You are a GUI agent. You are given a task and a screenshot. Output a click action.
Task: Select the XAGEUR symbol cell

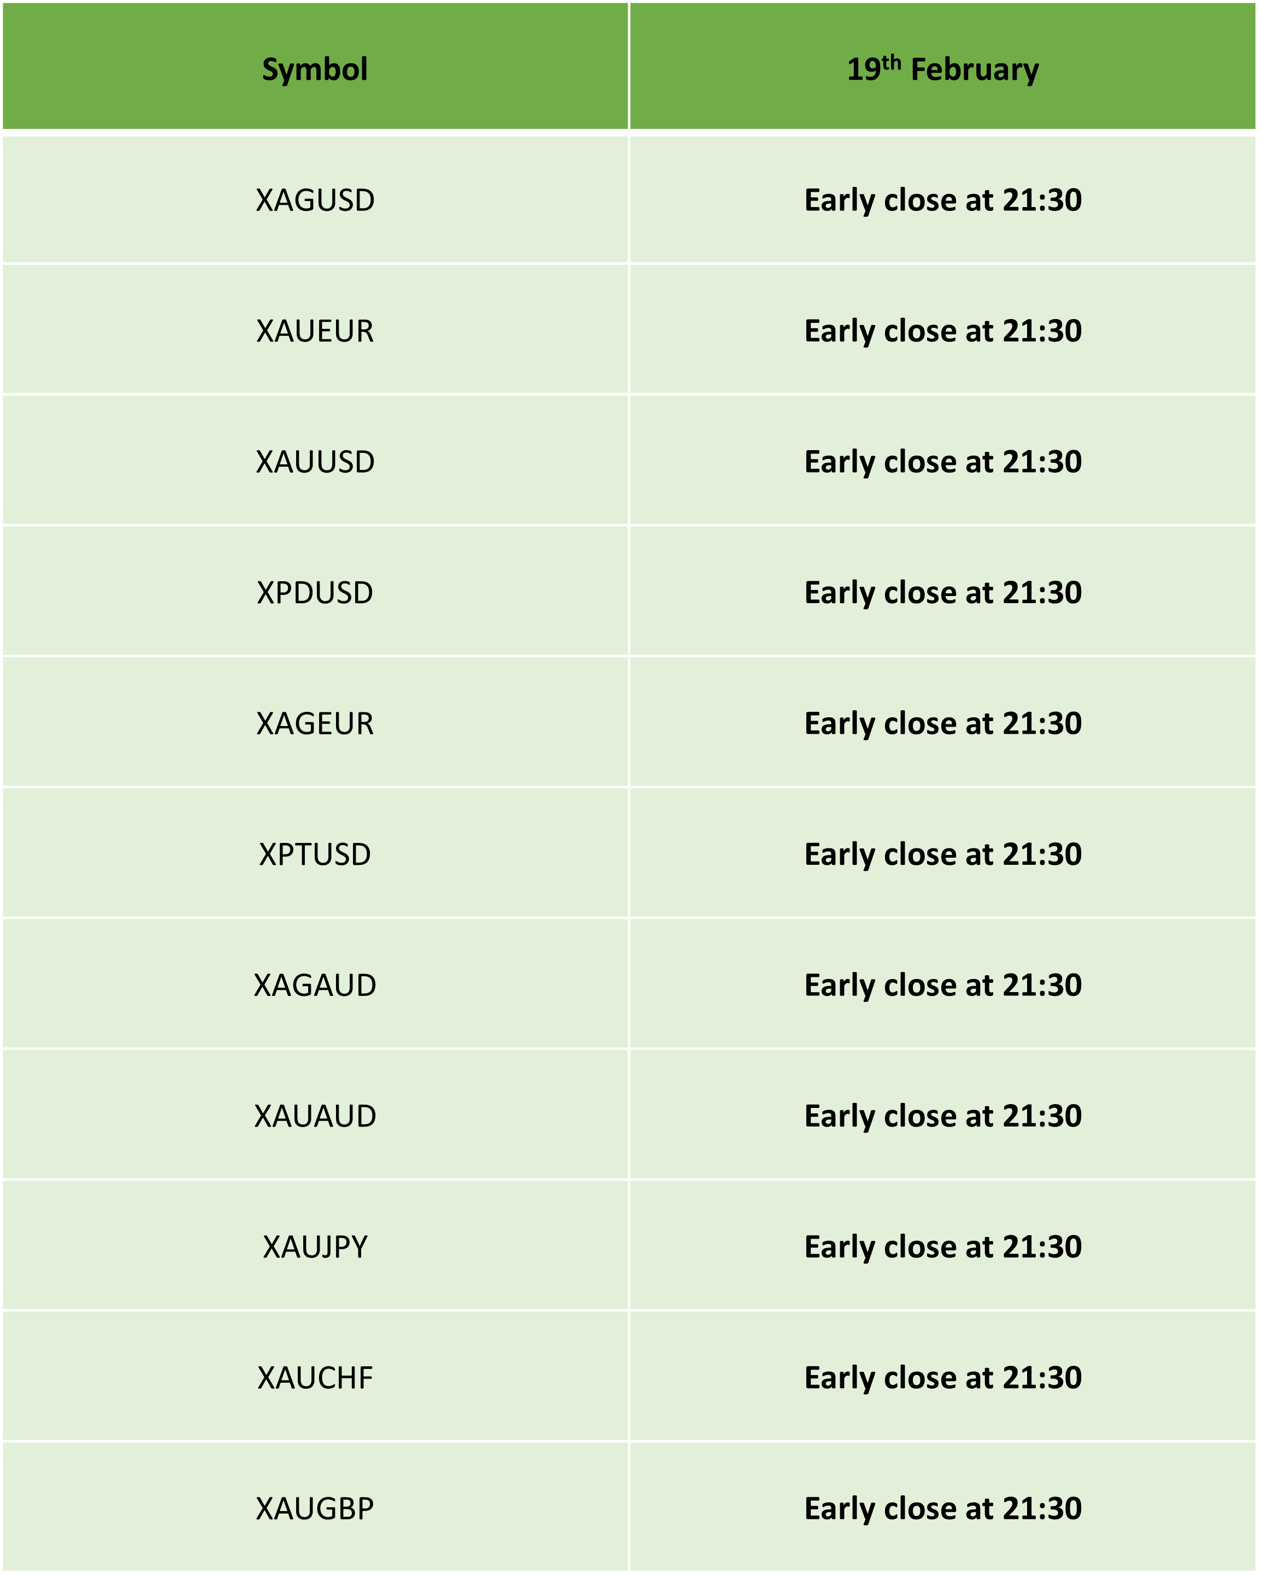click(x=315, y=723)
